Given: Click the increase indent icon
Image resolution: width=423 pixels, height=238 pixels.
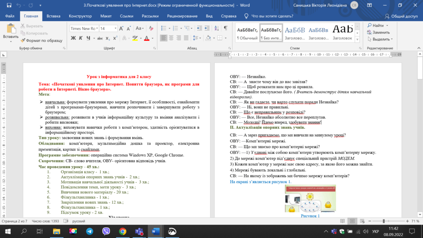Looking at the screenshot, I should coord(207,28).
